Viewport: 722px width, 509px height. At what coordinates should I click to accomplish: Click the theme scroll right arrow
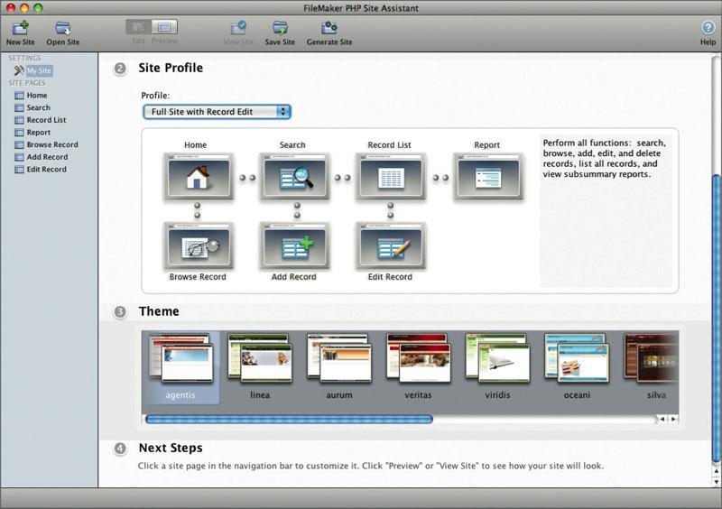(672, 419)
